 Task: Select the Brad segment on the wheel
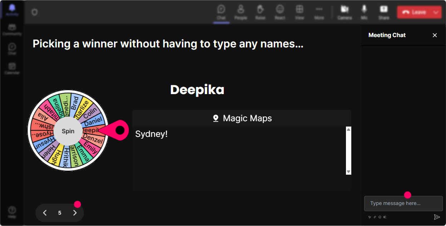75,103
